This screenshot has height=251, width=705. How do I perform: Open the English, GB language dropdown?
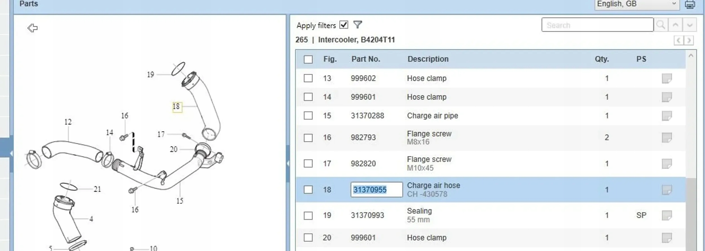(637, 4)
